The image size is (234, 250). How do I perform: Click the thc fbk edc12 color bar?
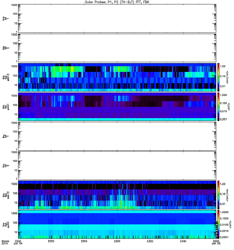(x=218, y=195)
